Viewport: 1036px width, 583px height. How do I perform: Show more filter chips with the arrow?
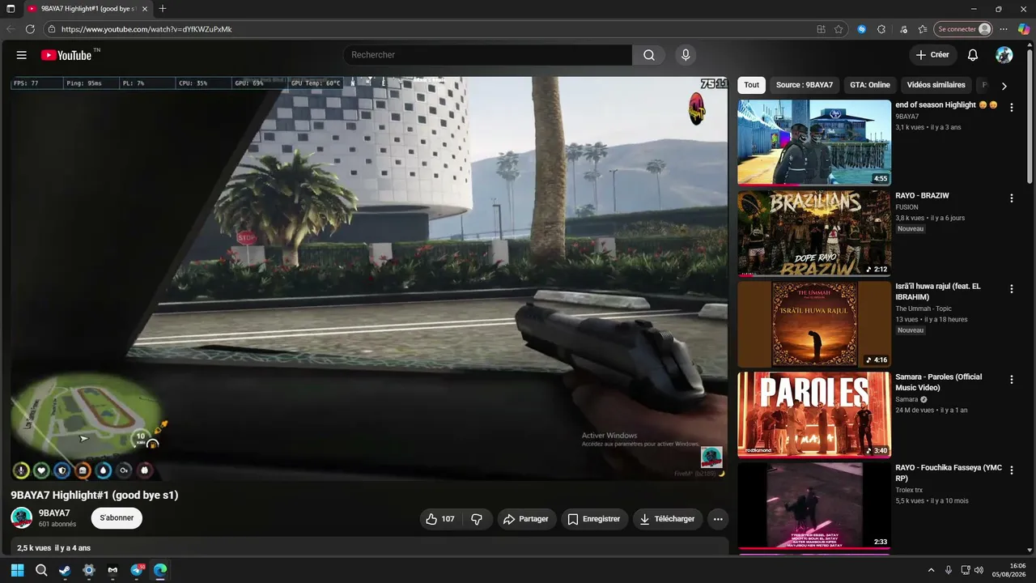(x=1004, y=86)
